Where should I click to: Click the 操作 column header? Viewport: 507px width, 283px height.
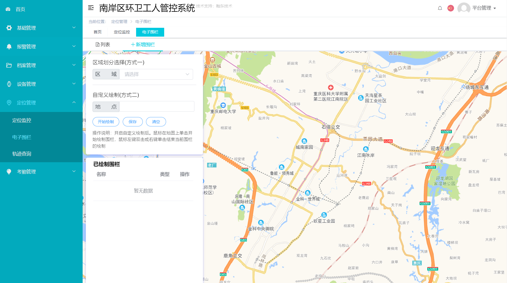click(x=185, y=174)
